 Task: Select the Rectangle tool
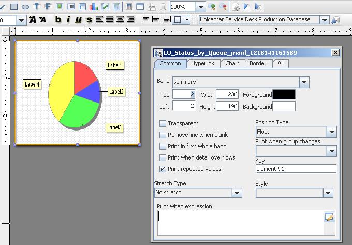(x=14, y=7)
